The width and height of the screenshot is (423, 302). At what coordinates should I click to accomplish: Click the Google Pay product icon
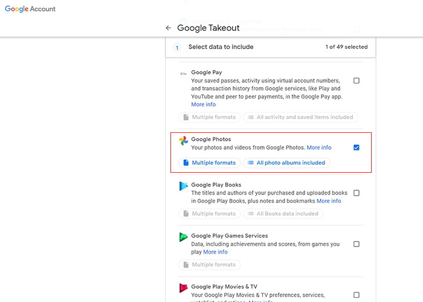(x=184, y=73)
